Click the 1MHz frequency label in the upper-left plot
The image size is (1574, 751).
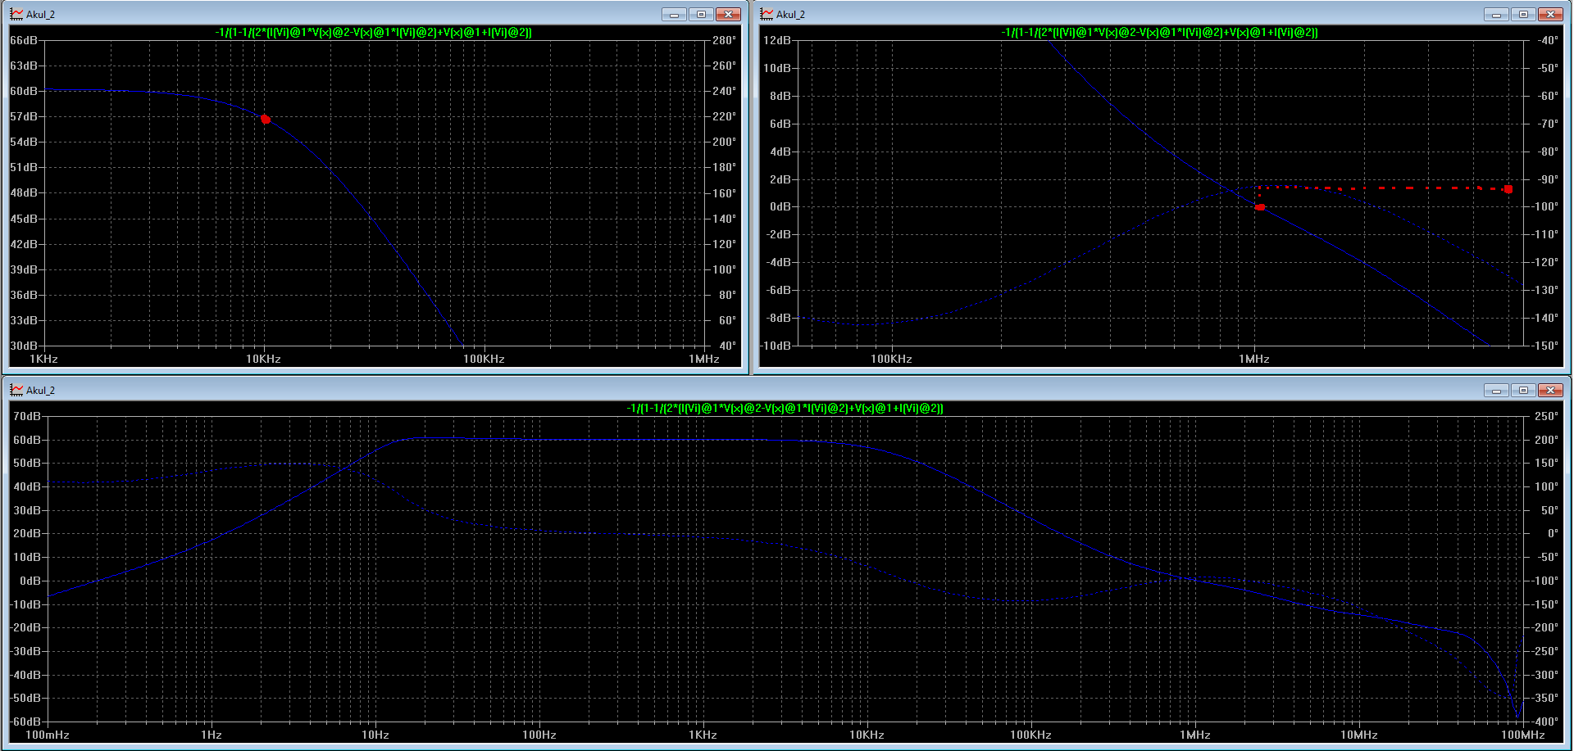704,359
